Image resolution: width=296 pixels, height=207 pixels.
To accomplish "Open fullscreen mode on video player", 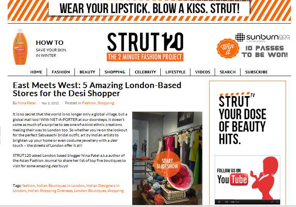I will (x=277, y=202).
